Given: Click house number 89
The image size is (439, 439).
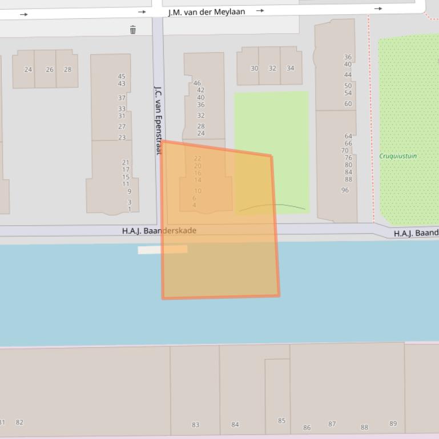Looking at the screenshot, I should pyautogui.click(x=393, y=423).
